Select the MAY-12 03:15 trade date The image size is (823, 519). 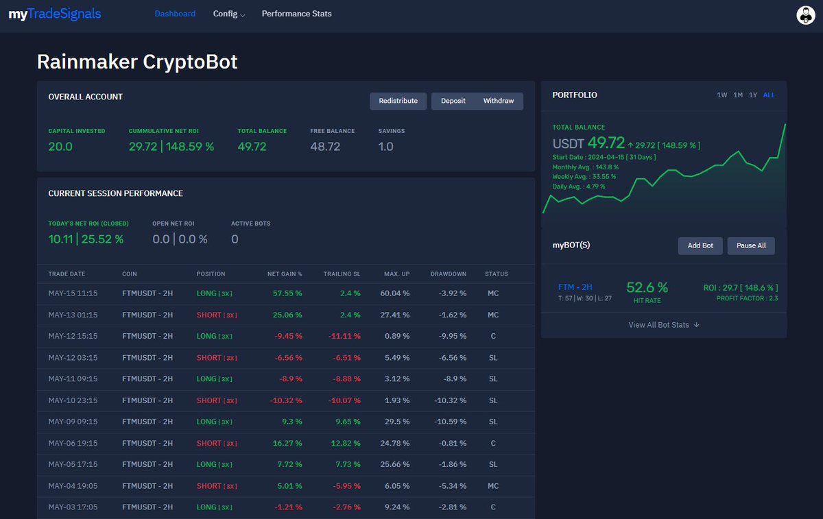tap(73, 358)
